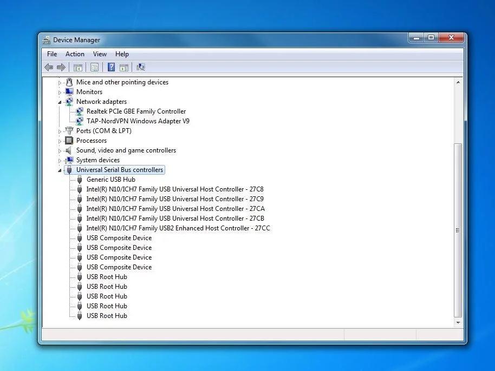Select the Generic USB Hub device
The height and width of the screenshot is (371, 495).
coord(110,180)
